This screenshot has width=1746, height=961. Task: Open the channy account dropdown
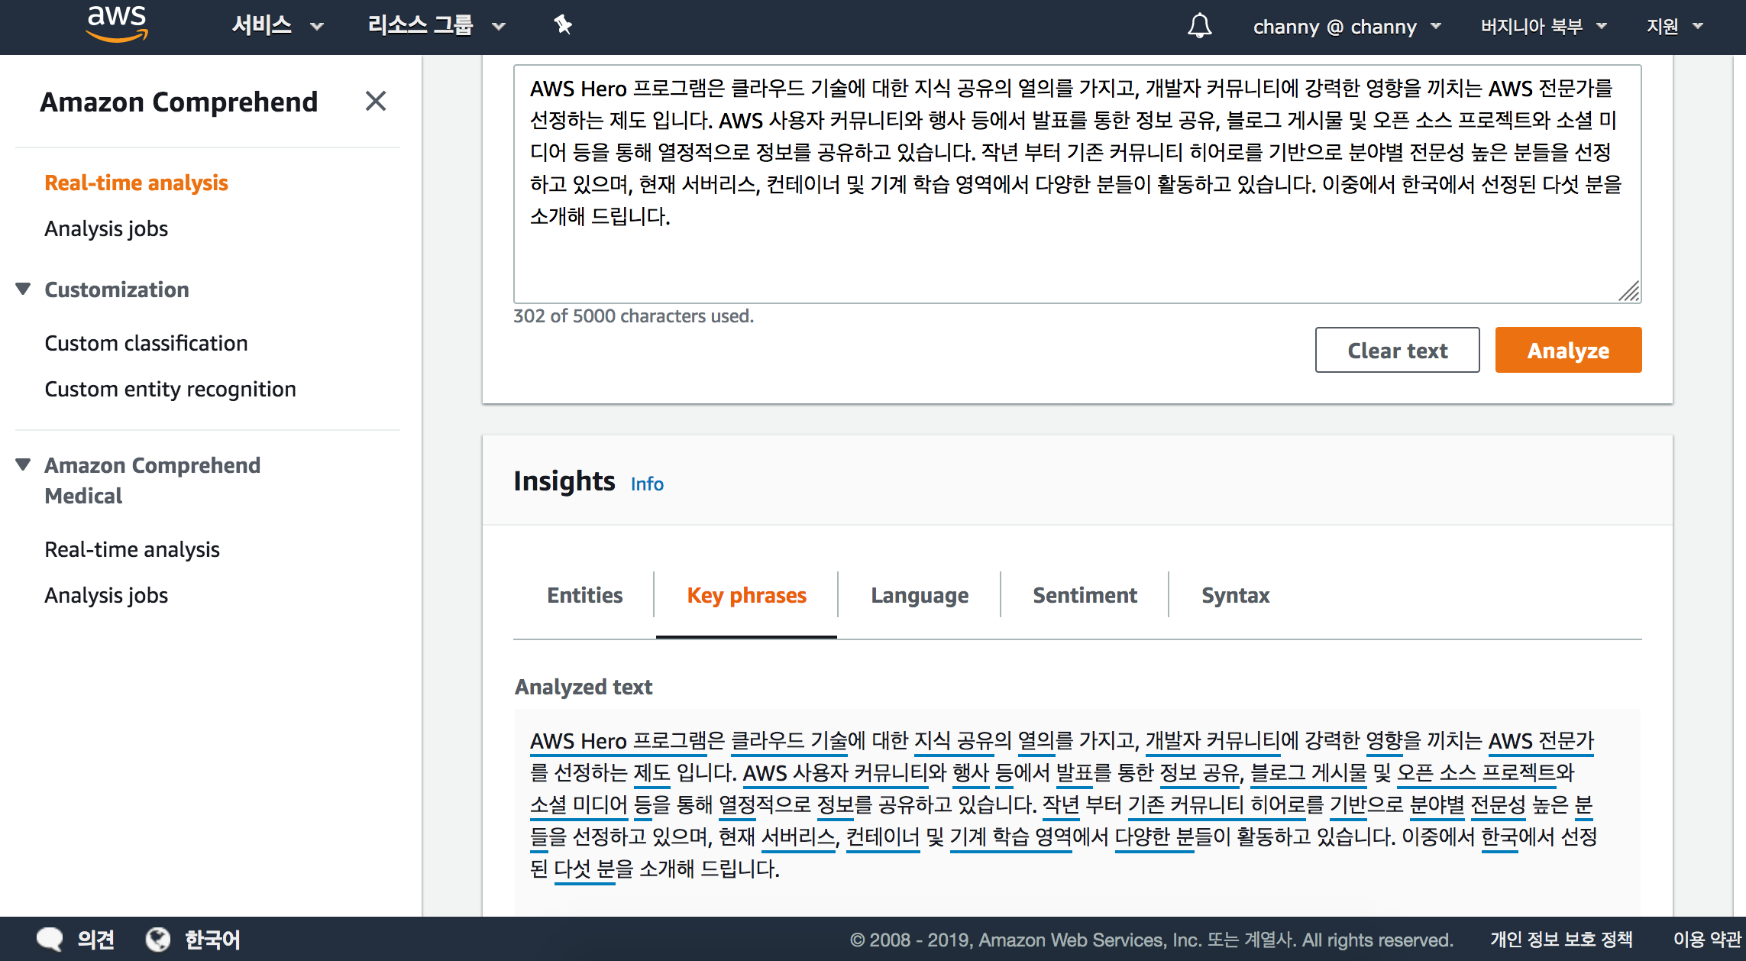click(1346, 27)
